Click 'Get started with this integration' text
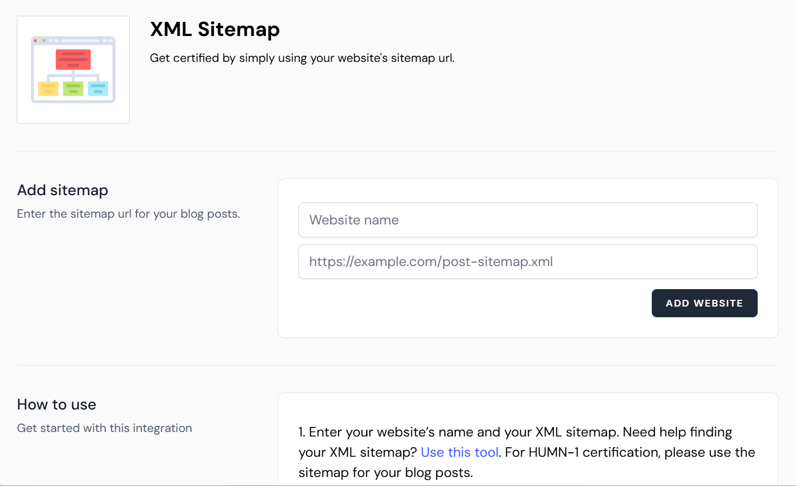Image resolution: width=796 pixels, height=486 pixels. (x=104, y=428)
